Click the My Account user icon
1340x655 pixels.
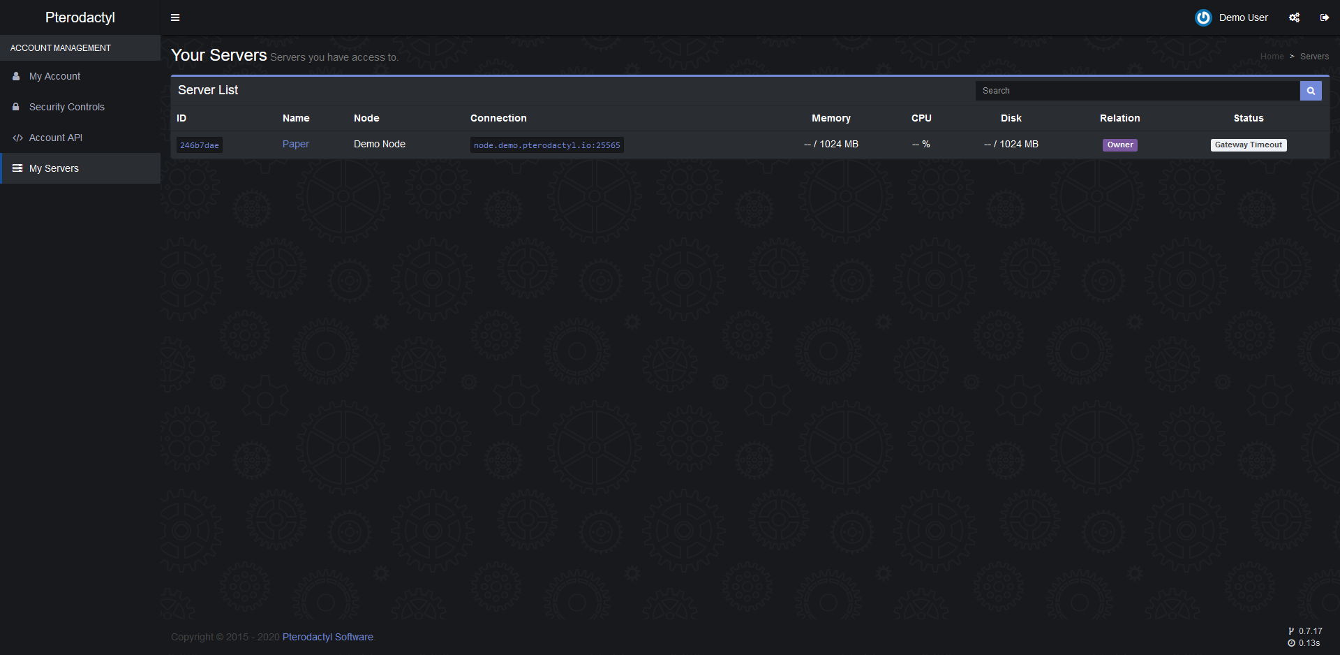[16, 76]
